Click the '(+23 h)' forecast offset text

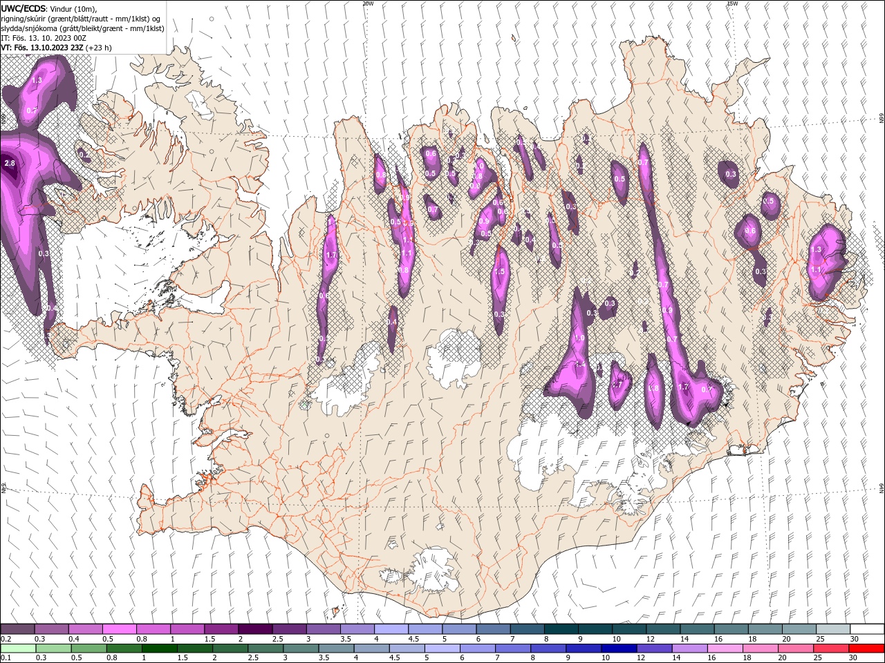(99, 48)
